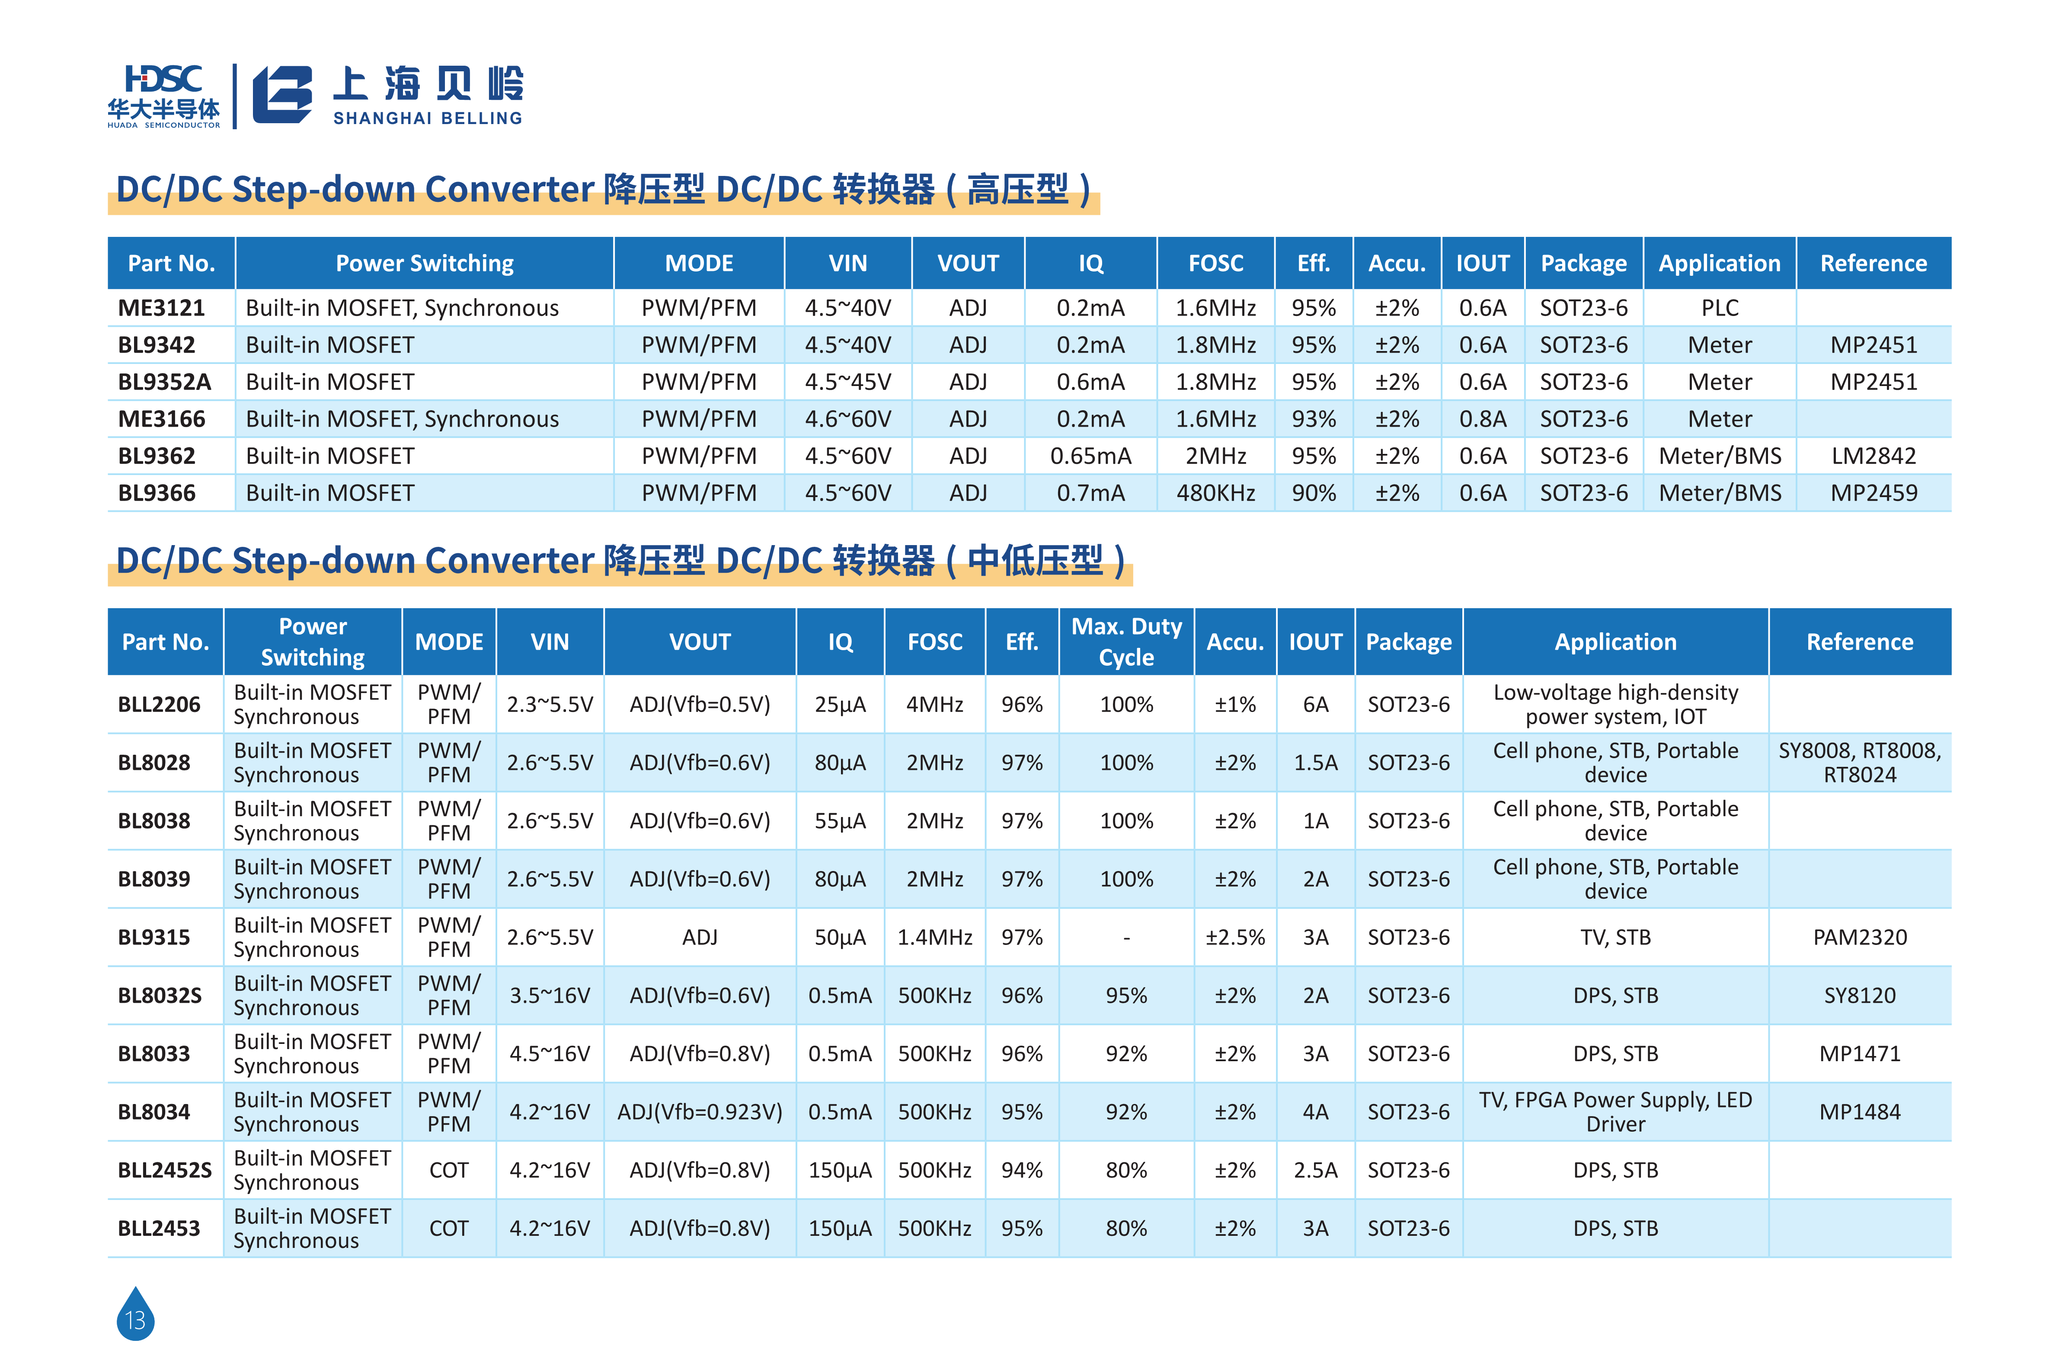Click part number BL9366
This screenshot has height=1372, width=2059.
coord(157,493)
